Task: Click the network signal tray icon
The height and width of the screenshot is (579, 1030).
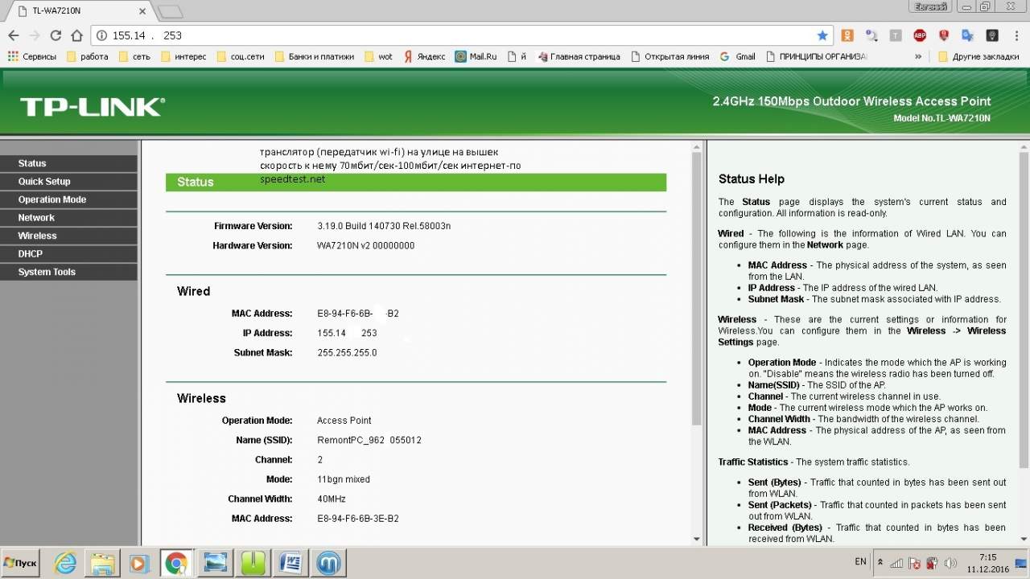Action: click(897, 563)
